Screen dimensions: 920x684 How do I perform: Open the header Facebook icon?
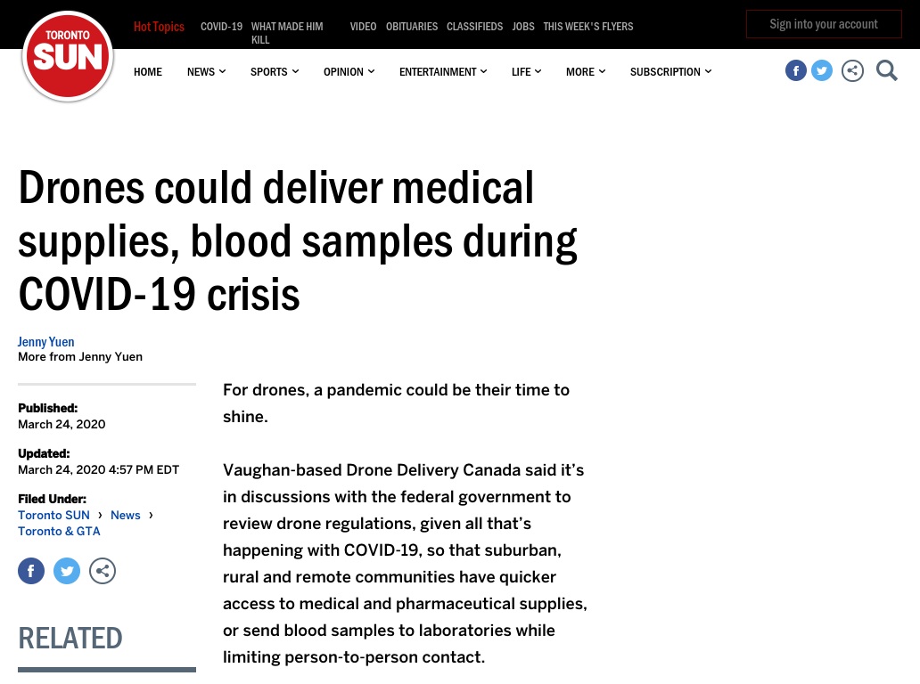click(x=795, y=71)
